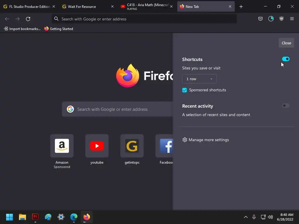Click the Sponsored shortcuts label text
This screenshot has width=299, height=224.
(208, 90)
